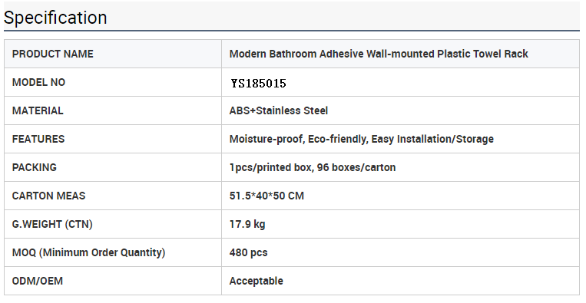Select the PACKING row label

pyautogui.click(x=35, y=167)
